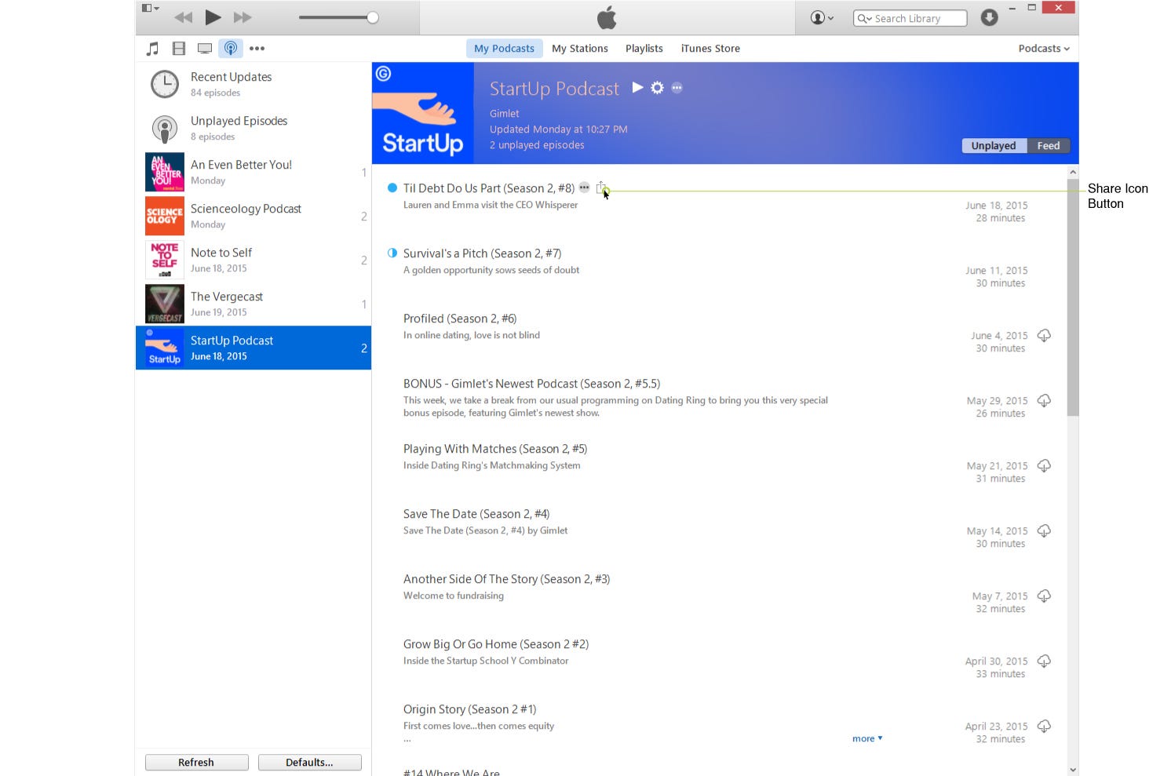This screenshot has width=1171, height=776.
Task: Switch to Feed view
Action: (1049, 146)
